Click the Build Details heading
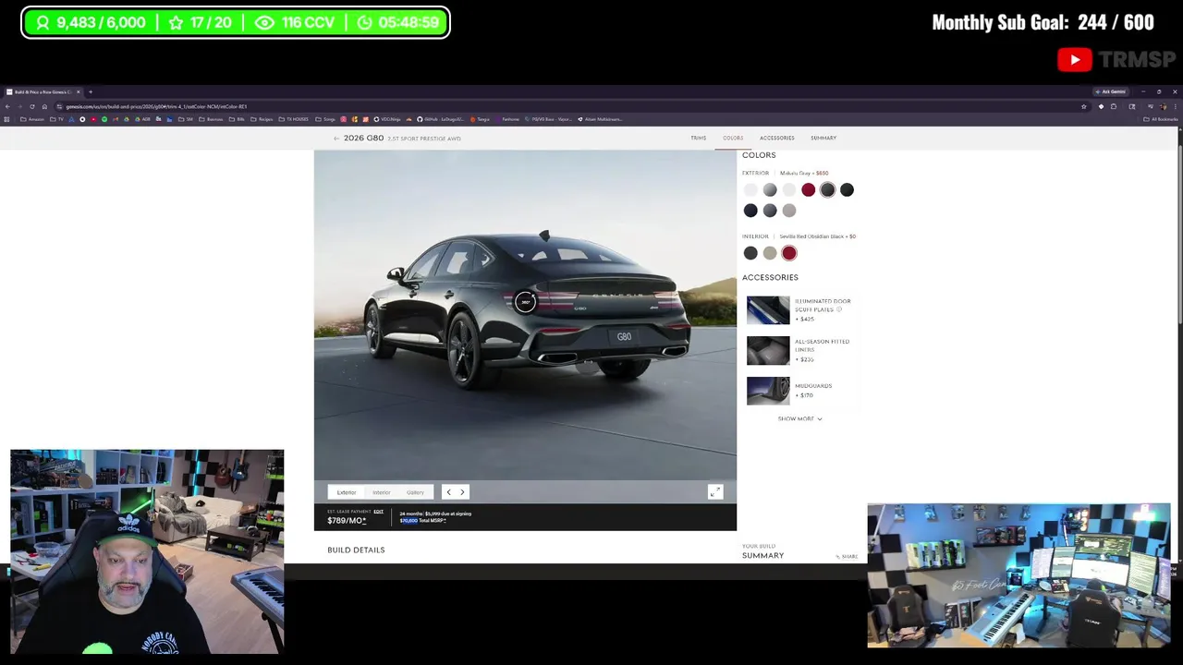The height and width of the screenshot is (665, 1183). click(x=356, y=550)
